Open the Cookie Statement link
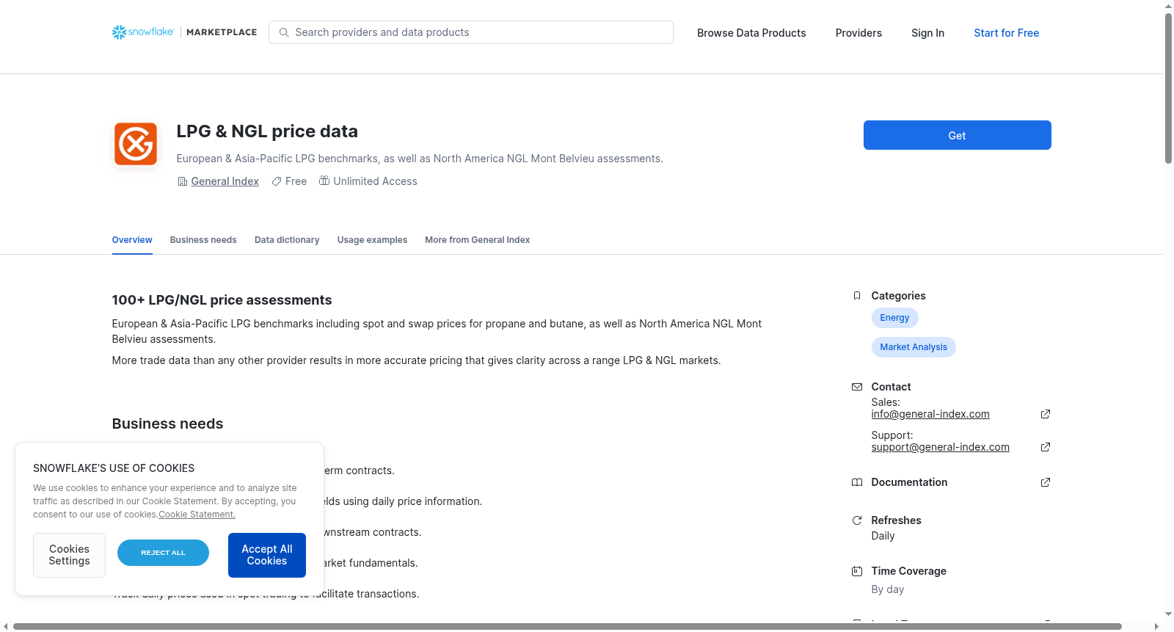Viewport: 1174px width, 632px height. point(197,515)
